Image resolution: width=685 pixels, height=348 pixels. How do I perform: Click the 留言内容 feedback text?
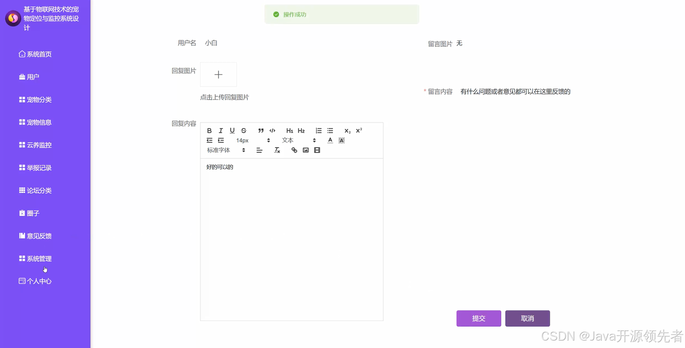pyautogui.click(x=515, y=91)
